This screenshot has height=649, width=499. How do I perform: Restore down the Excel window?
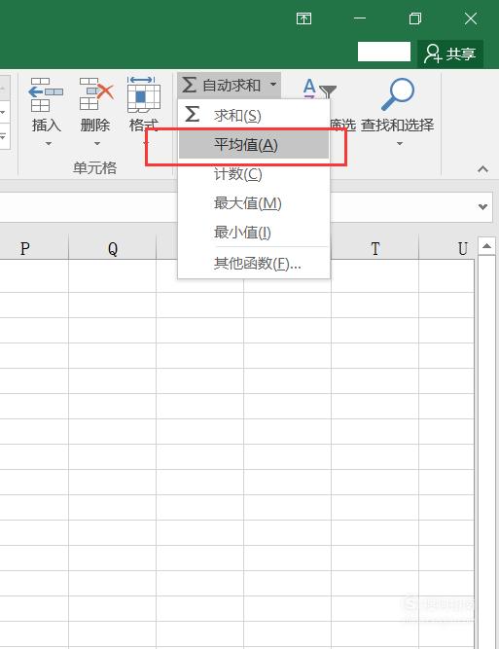point(415,18)
